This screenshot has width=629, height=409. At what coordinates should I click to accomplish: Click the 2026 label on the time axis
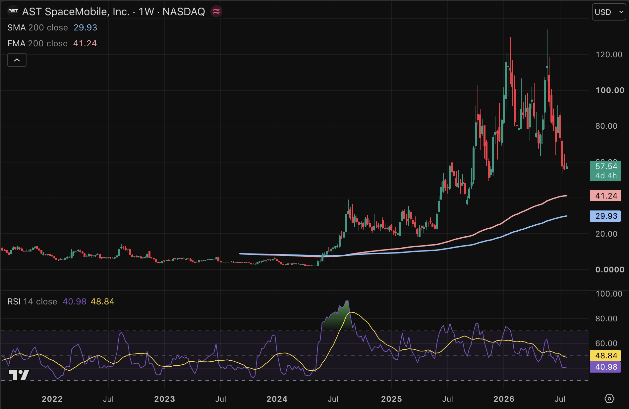click(x=504, y=399)
